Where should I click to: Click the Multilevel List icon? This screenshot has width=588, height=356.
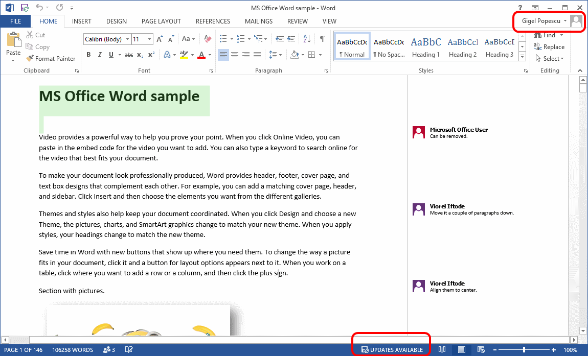tap(258, 39)
